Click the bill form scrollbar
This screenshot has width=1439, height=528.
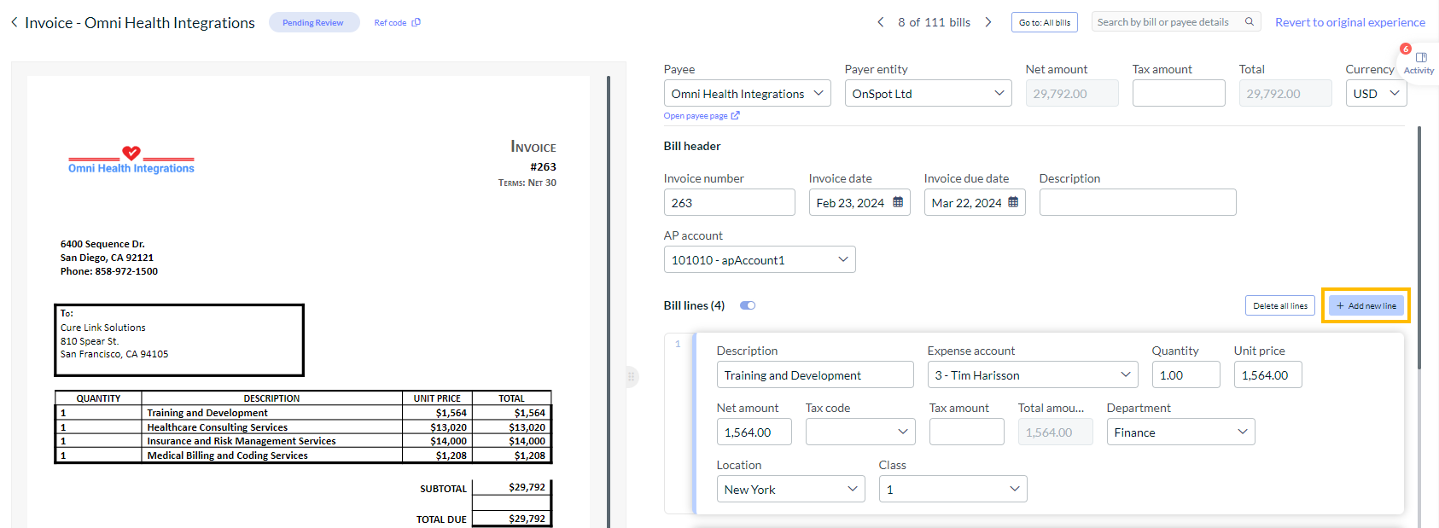(1419, 247)
